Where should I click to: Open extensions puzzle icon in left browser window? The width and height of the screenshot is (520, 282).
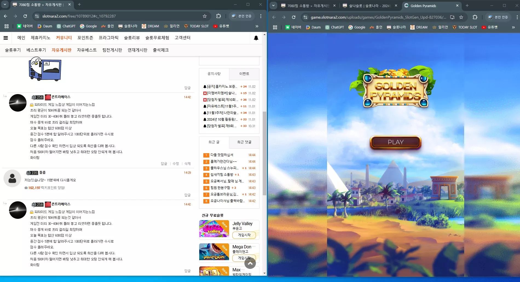coord(218,16)
